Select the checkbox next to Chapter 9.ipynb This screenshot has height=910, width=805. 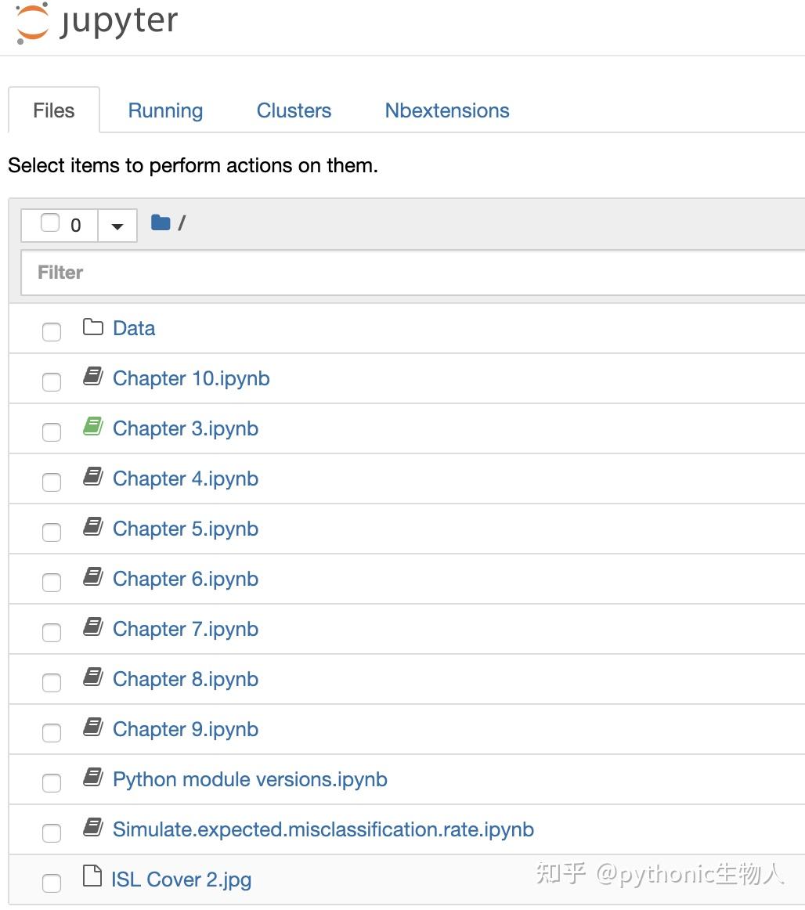(x=52, y=732)
